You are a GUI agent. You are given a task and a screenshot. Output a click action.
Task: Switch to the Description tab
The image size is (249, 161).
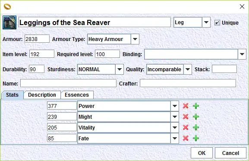(x=42, y=95)
